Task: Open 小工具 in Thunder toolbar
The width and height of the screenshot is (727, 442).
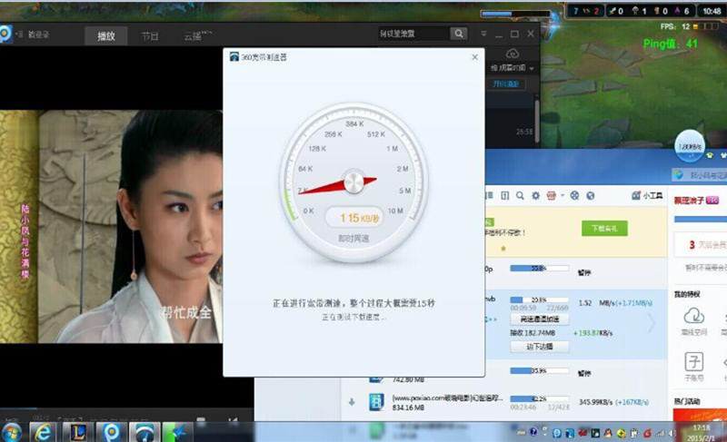Action: point(647,196)
